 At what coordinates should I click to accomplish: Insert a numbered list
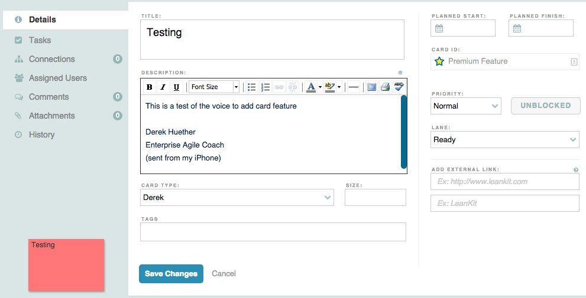pos(266,87)
